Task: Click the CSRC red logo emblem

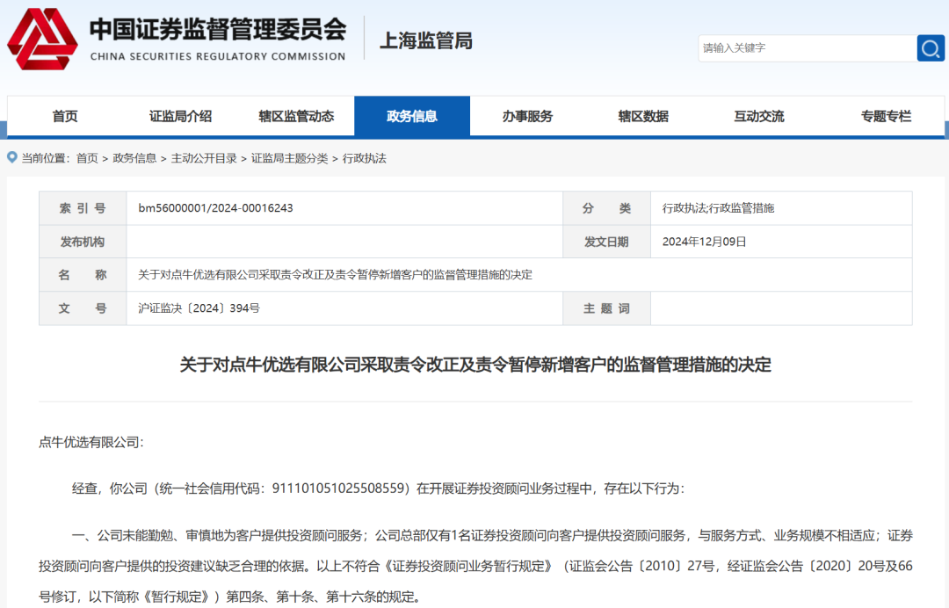Action: coord(42,39)
